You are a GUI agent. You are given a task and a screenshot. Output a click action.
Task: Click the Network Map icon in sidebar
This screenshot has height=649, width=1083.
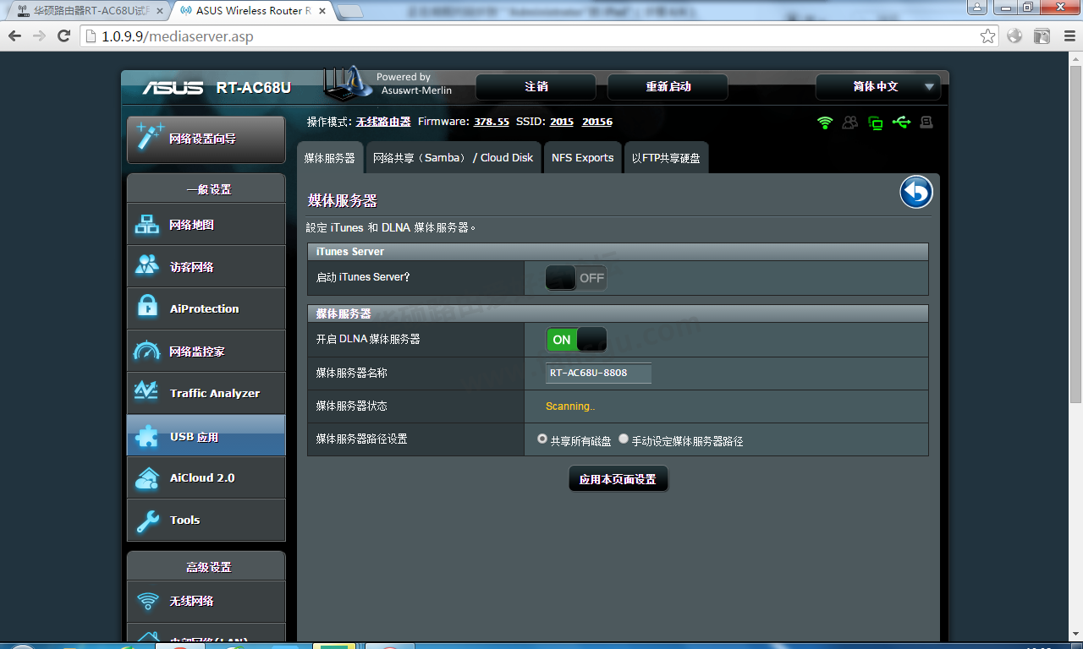147,225
